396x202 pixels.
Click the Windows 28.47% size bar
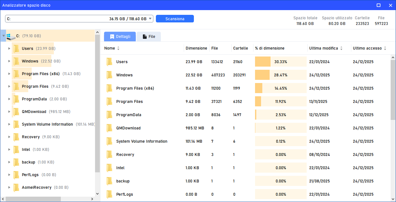[x=281, y=75]
